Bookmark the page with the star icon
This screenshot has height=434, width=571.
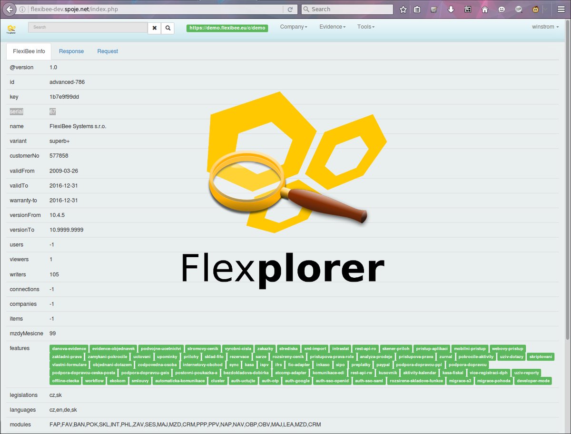point(403,9)
